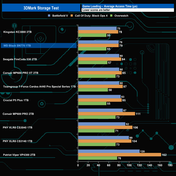Click the x-axis tick label '100'
This screenshot has width=176, height=176.
click(129, 165)
